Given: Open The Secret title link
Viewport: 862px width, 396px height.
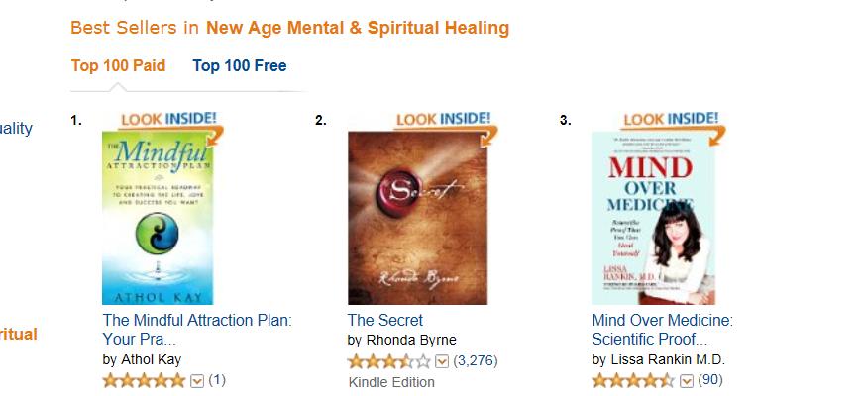Looking at the screenshot, I should click(x=385, y=320).
